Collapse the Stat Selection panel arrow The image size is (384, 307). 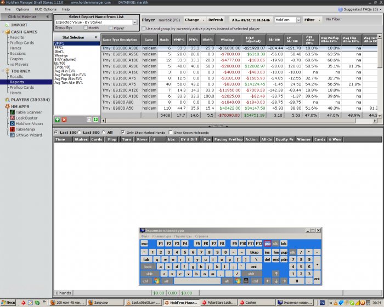(96, 37)
